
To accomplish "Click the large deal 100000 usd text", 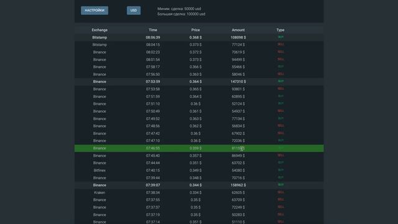I will pos(181,14).
